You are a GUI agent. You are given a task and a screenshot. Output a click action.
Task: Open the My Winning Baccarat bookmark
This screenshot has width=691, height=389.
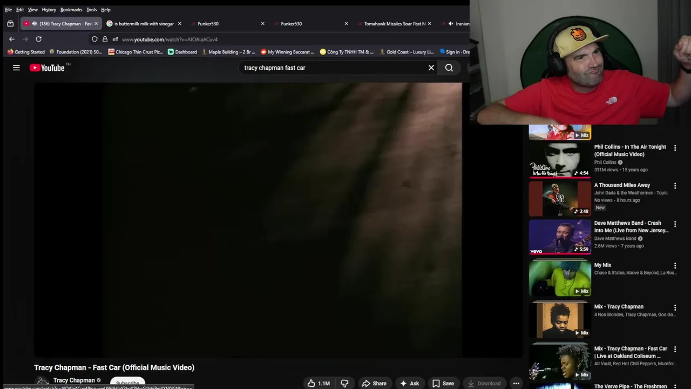coord(287,52)
